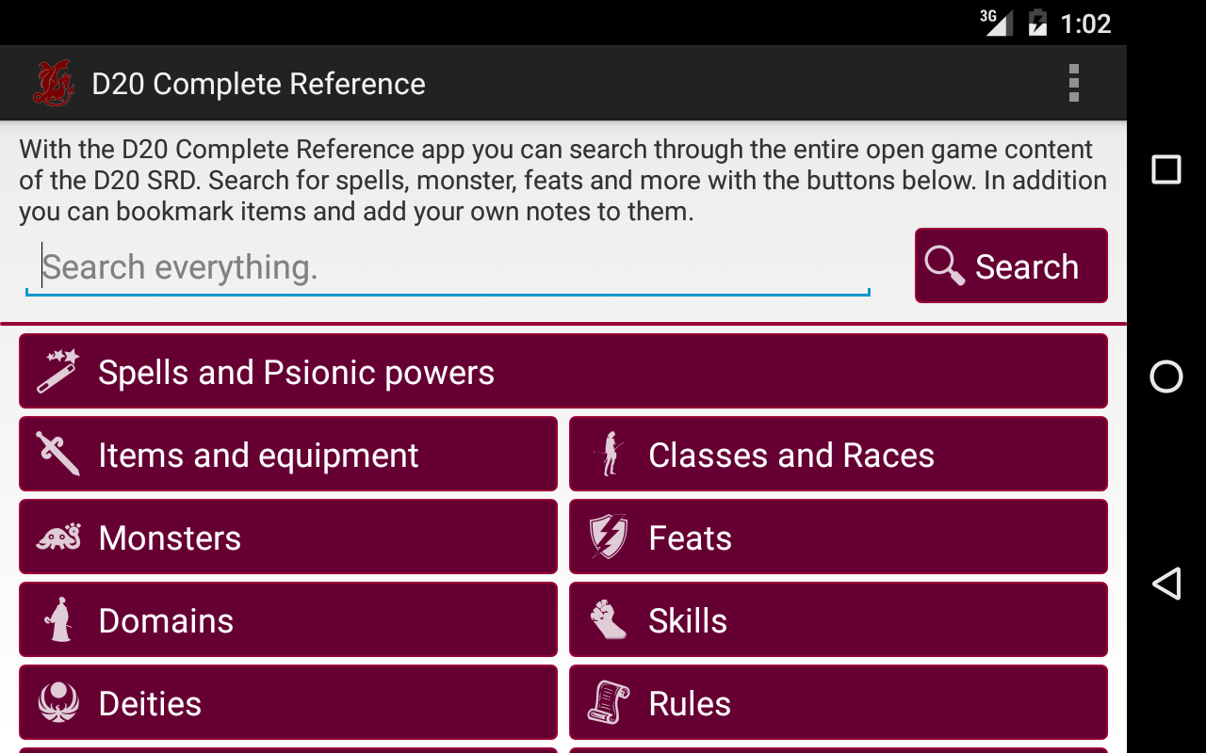Open Spells and Psionic powers
This screenshot has width=1206, height=753.
click(x=563, y=371)
